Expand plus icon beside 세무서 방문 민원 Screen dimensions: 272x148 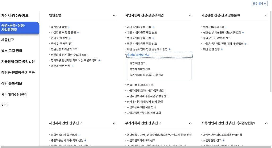tap(72, 66)
